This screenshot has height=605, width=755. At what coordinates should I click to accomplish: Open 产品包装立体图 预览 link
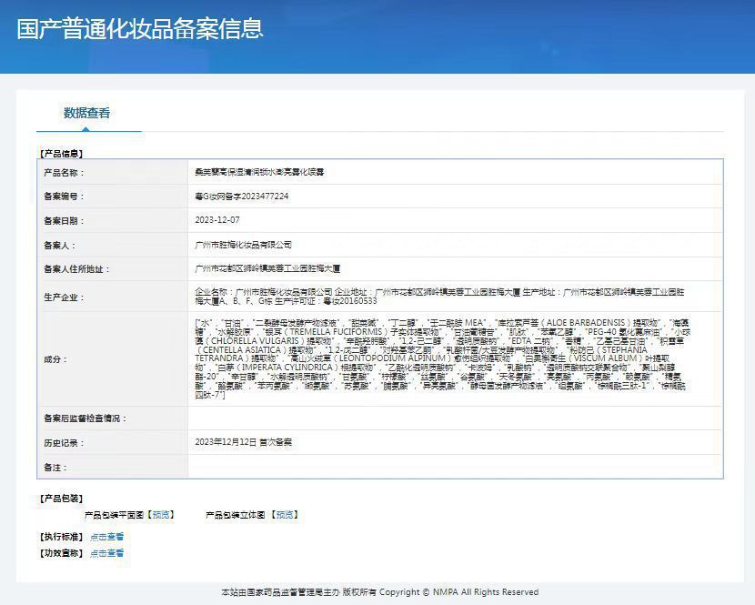click(x=285, y=515)
